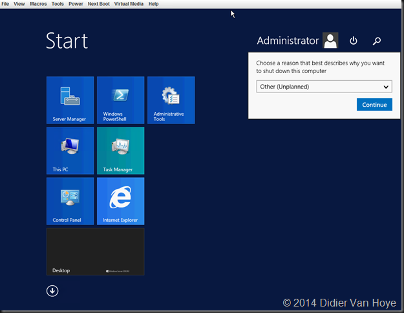Click the Administrator account picture
This screenshot has width=404, height=313.
tap(330, 40)
